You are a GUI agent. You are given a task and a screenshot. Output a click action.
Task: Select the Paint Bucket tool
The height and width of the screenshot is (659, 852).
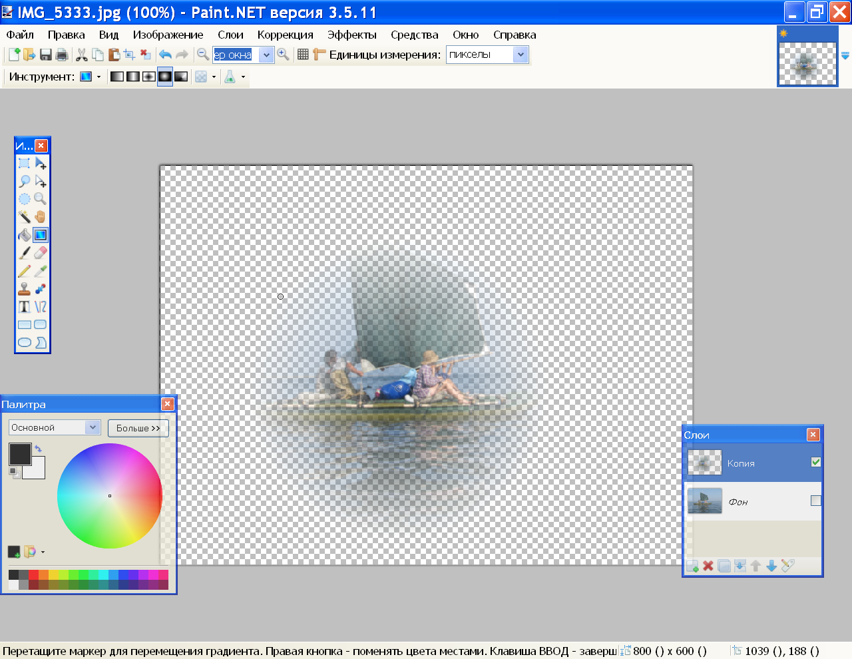[25, 235]
